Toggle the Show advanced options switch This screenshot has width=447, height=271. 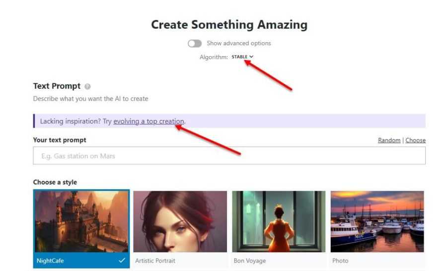(x=195, y=44)
